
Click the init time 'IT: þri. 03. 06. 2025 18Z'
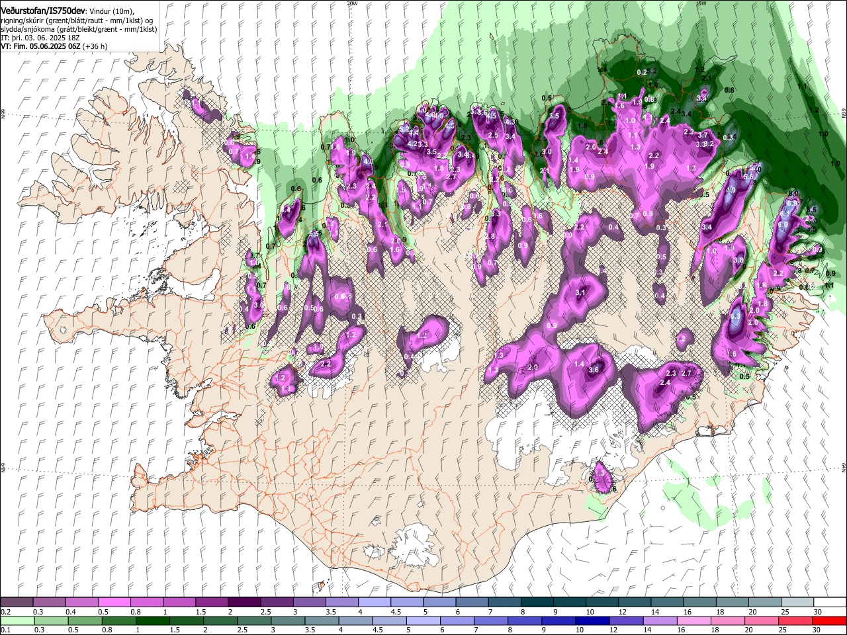pos(40,38)
